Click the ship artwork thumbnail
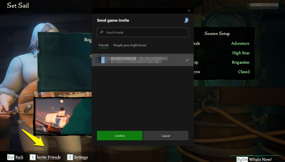The height and width of the screenshot is (162, 285). (63, 117)
